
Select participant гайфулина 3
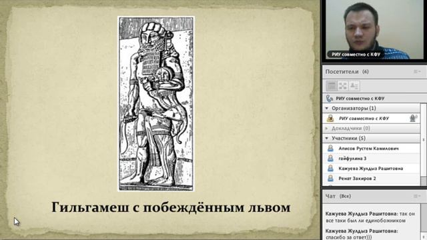(x=372, y=159)
